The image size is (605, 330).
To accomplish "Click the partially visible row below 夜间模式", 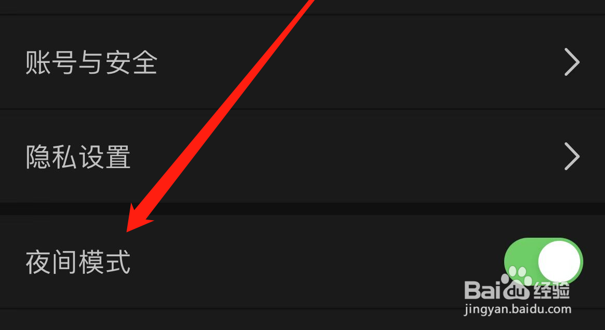I will tap(303, 320).
